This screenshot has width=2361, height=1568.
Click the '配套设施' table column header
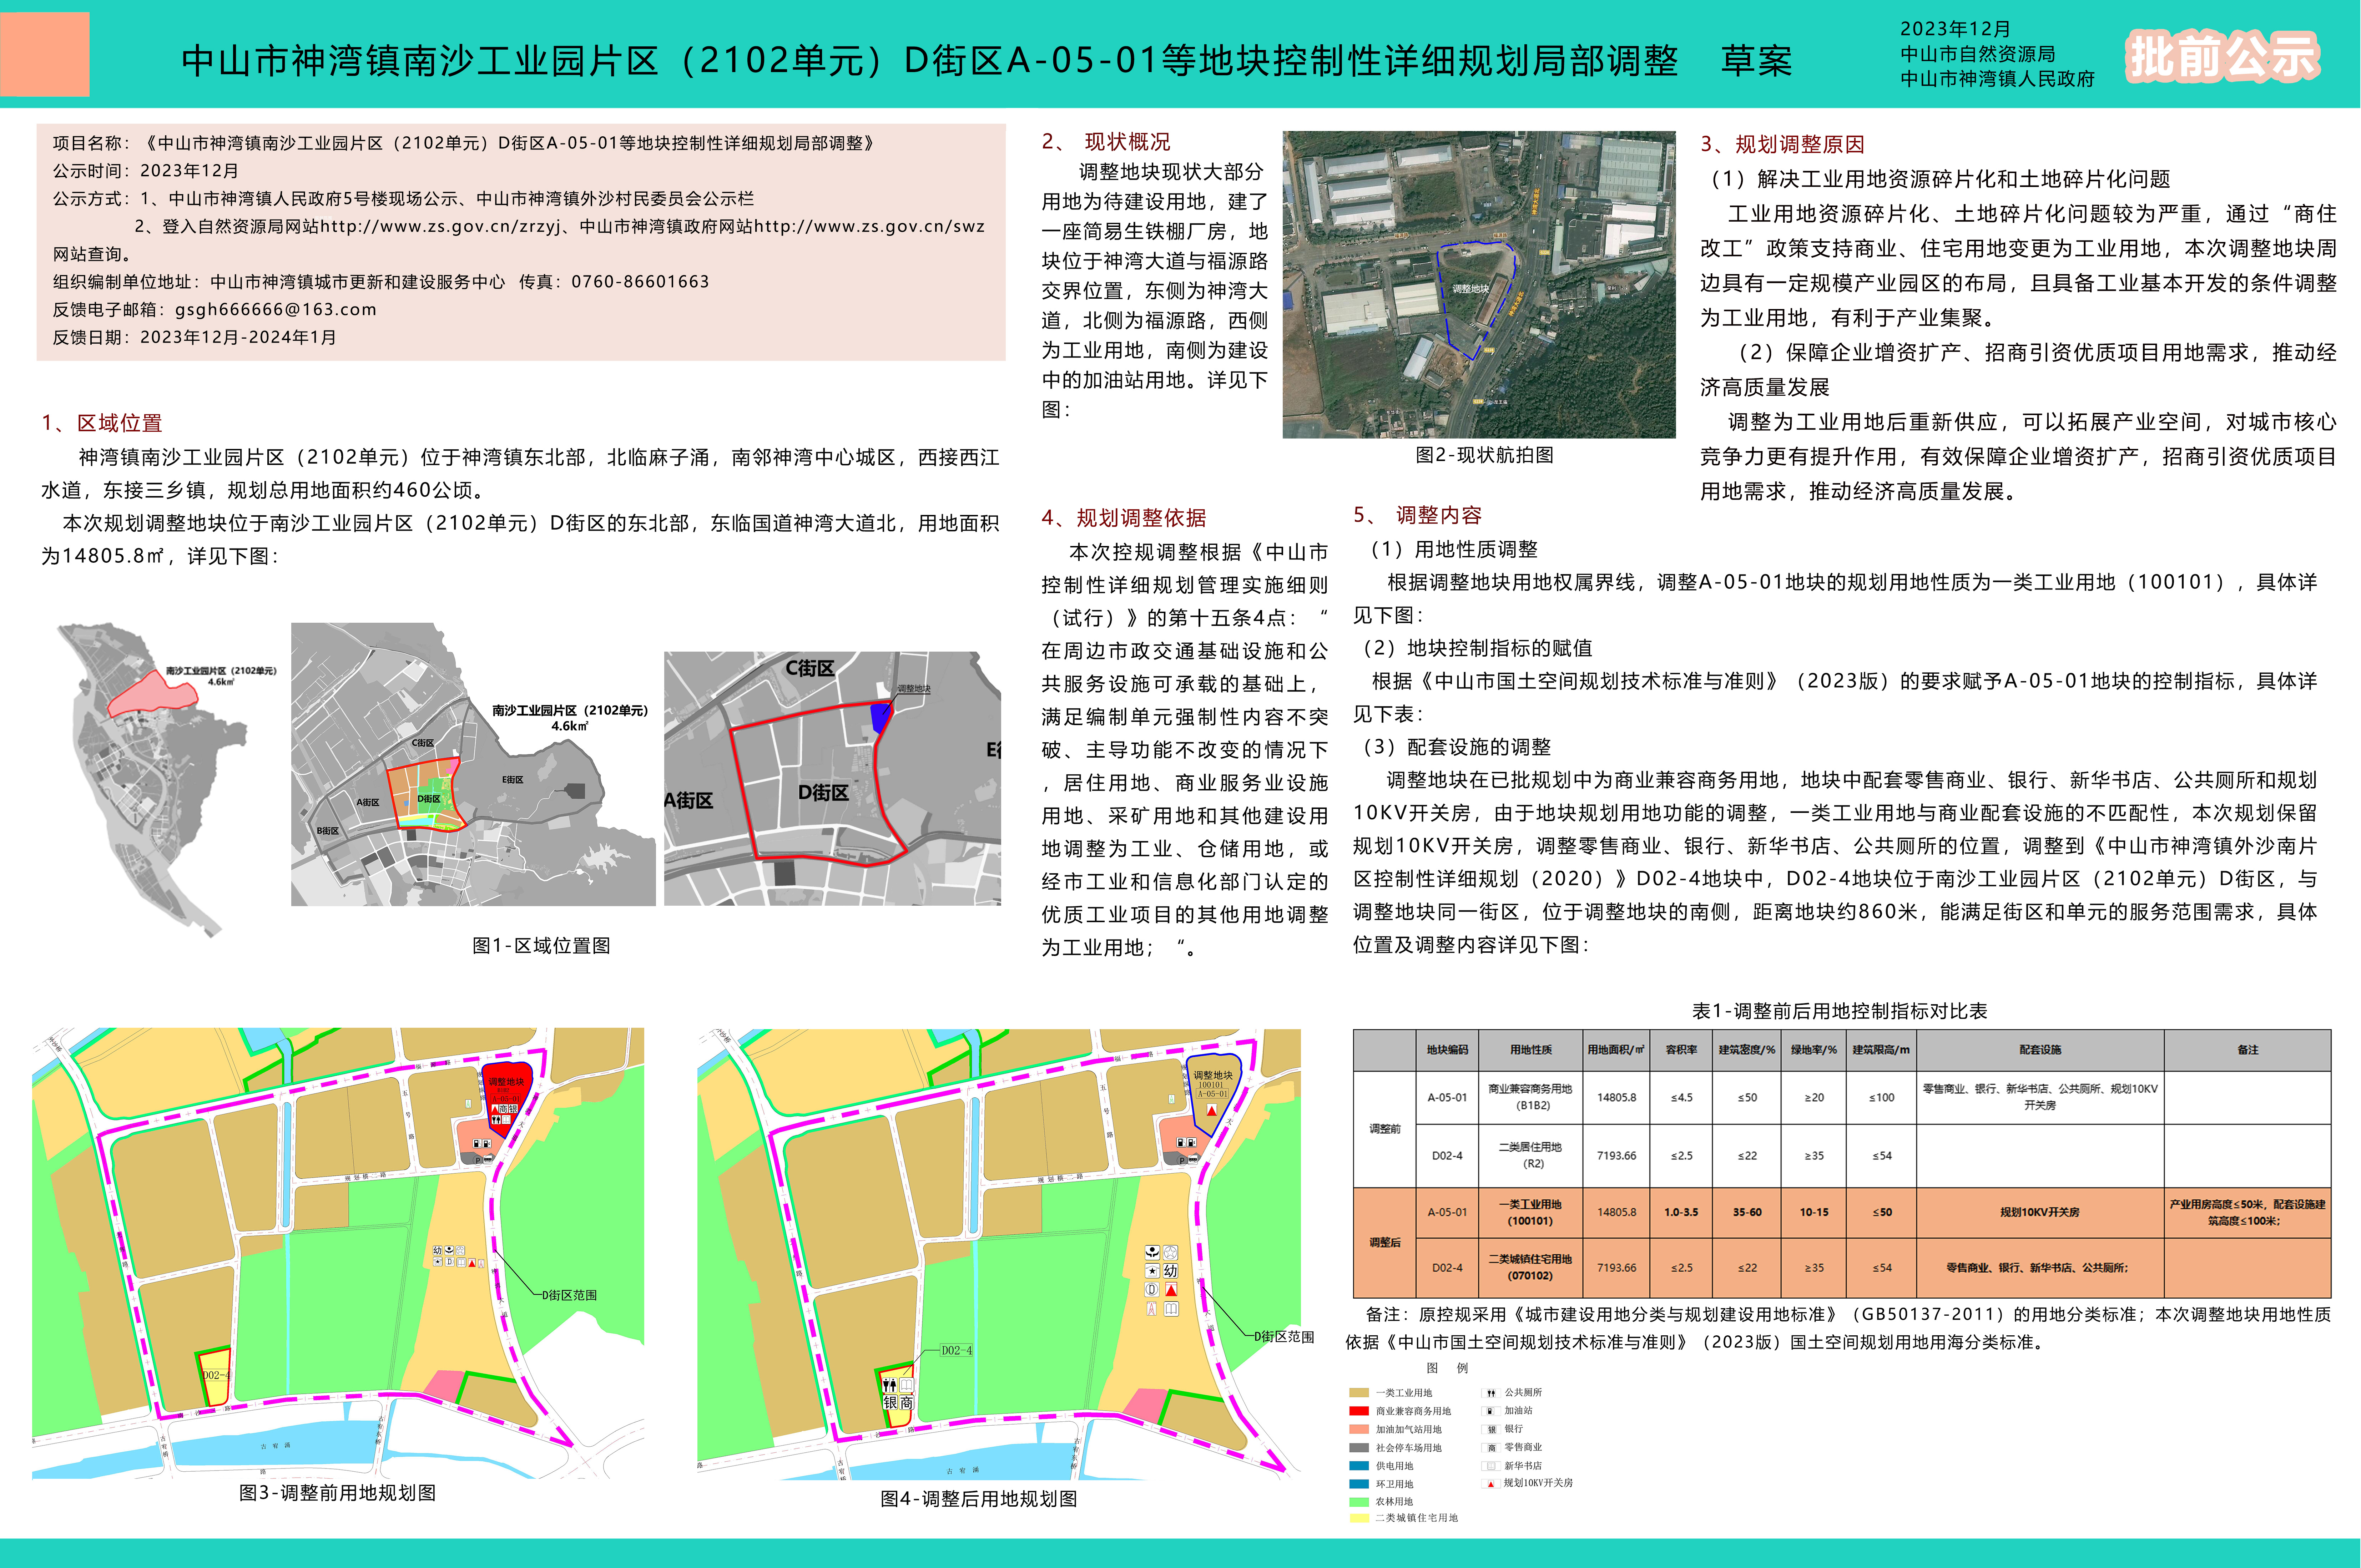tap(2040, 1050)
